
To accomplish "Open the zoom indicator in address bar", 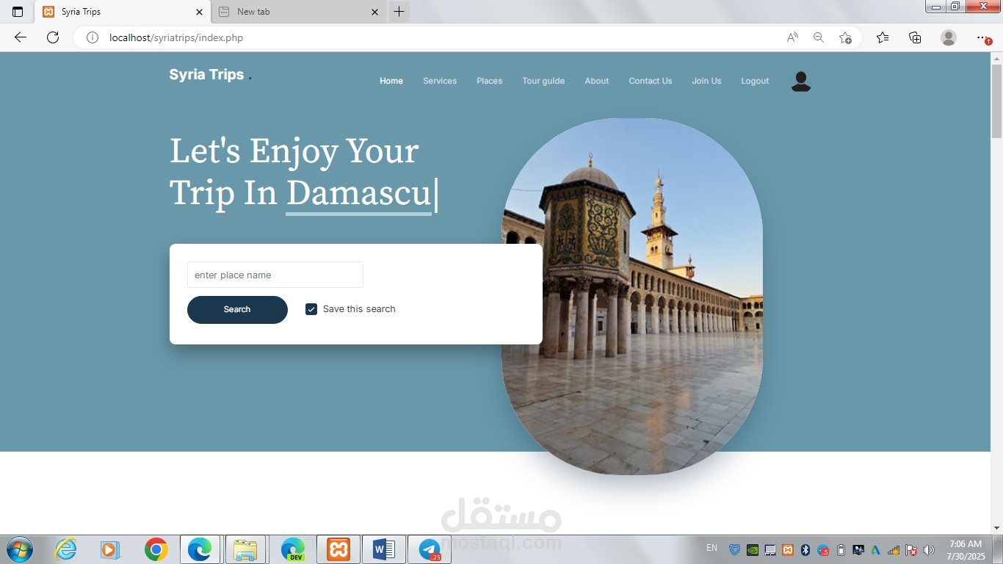I will [819, 37].
